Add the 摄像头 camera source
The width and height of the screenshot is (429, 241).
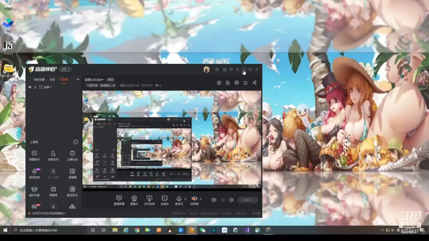134,200
